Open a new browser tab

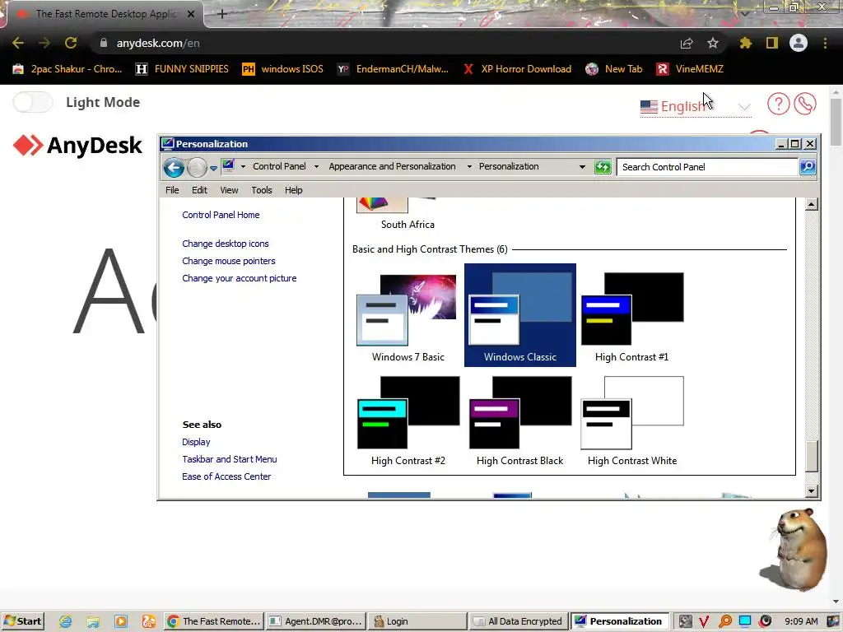[222, 14]
